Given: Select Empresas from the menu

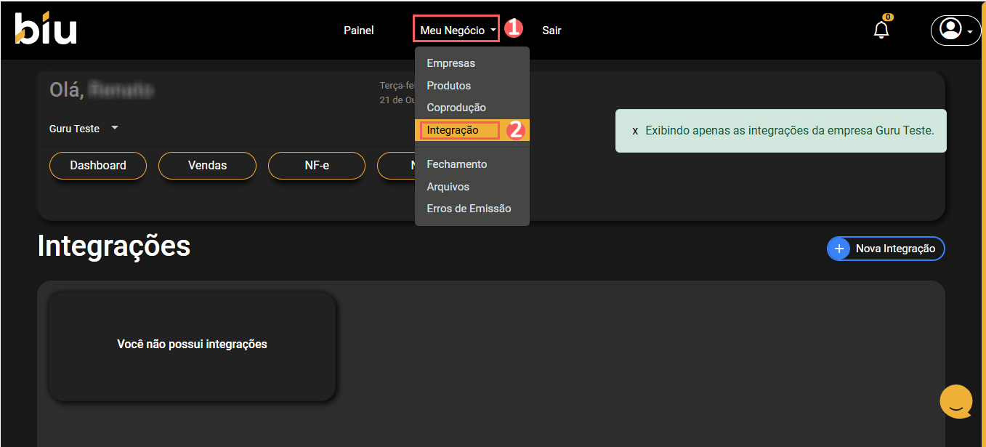Looking at the screenshot, I should pyautogui.click(x=450, y=63).
